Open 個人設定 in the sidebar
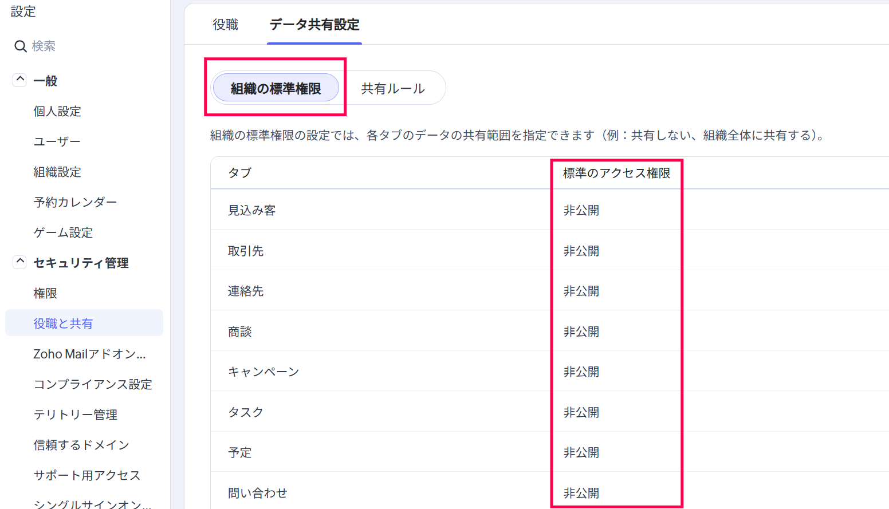Viewport: 889px width, 509px height. click(57, 111)
